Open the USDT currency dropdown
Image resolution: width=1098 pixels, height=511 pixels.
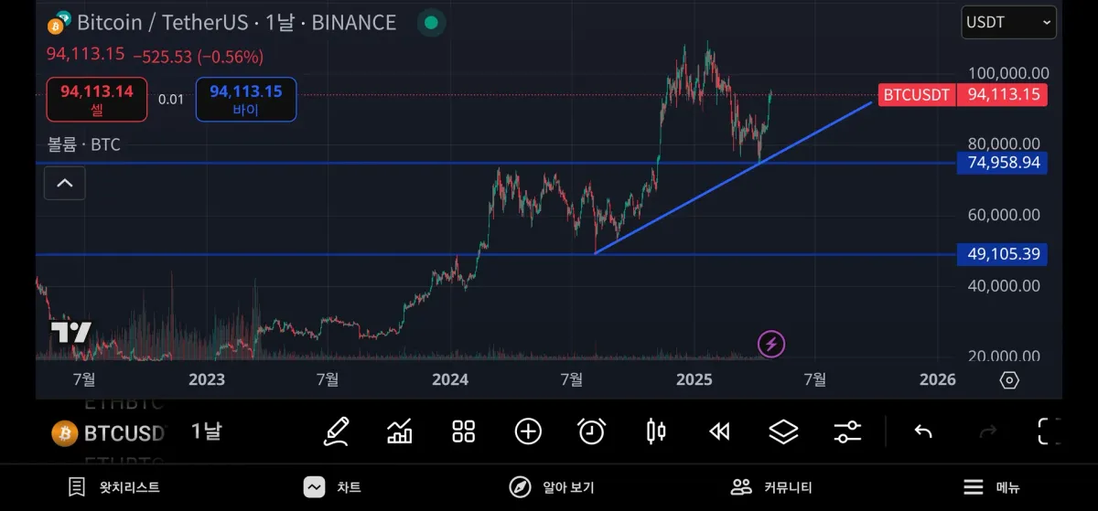click(x=1008, y=23)
